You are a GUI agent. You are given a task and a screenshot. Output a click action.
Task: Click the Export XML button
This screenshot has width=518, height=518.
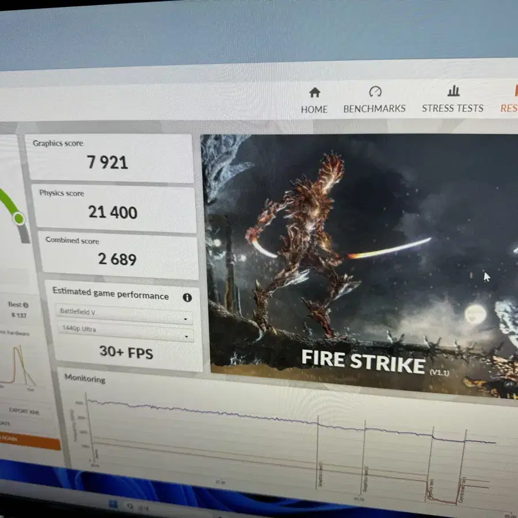(24, 410)
